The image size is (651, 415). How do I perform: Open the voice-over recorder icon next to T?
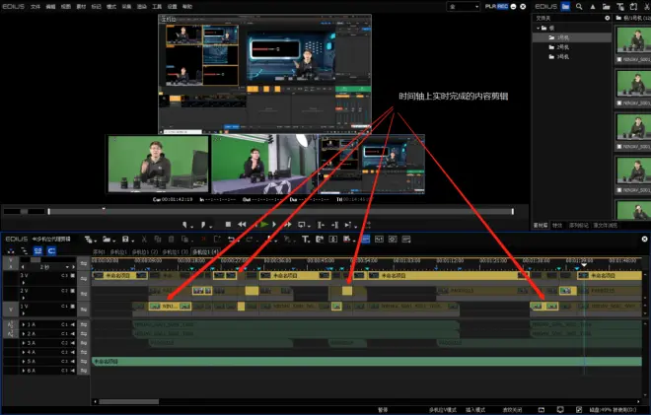point(320,239)
